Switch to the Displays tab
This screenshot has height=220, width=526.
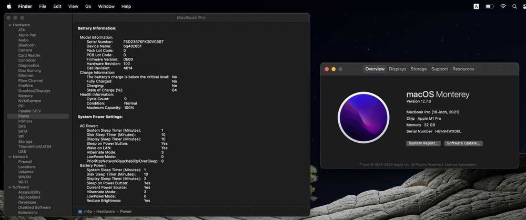pyautogui.click(x=398, y=69)
